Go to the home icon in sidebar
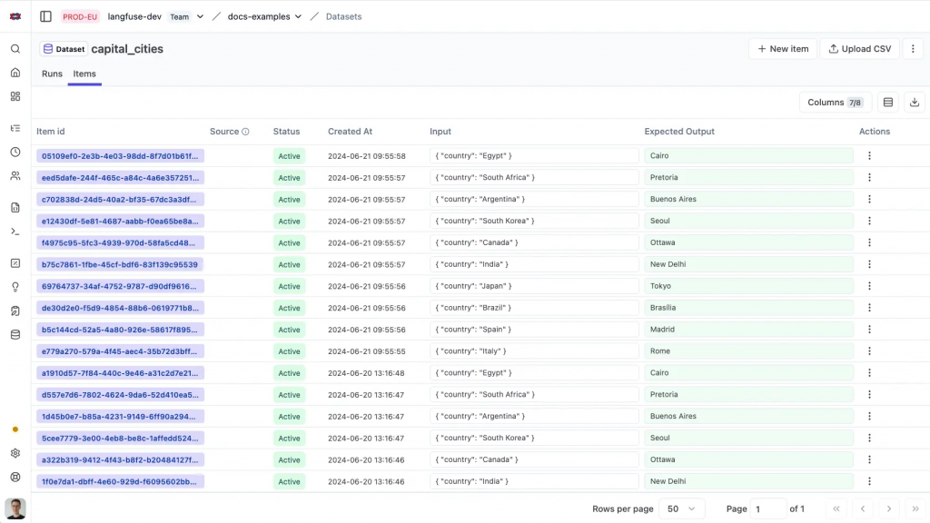The width and height of the screenshot is (930, 523). click(x=15, y=73)
